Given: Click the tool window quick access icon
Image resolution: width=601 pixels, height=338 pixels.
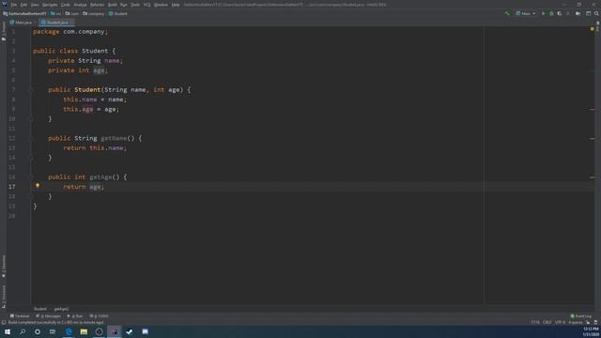Looking at the screenshot, I should pyautogui.click(x=4, y=323).
